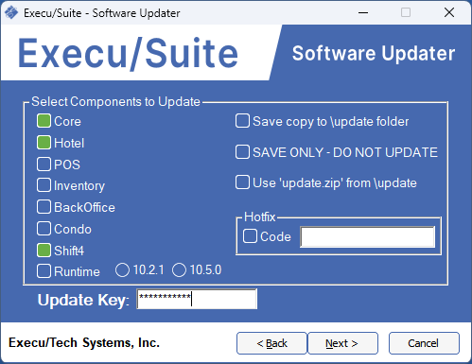Select the Condo component checkbox
472x364 pixels.
[x=44, y=229]
